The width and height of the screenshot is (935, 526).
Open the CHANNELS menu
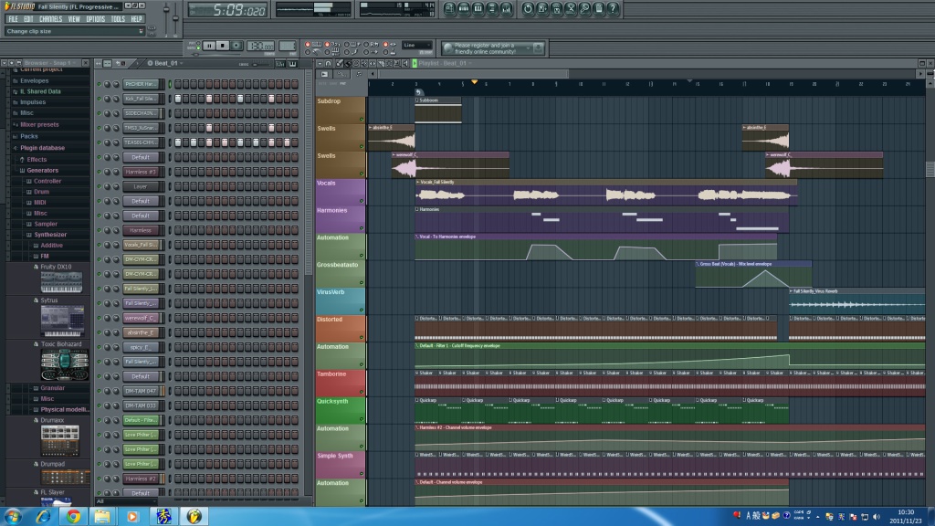click(51, 19)
